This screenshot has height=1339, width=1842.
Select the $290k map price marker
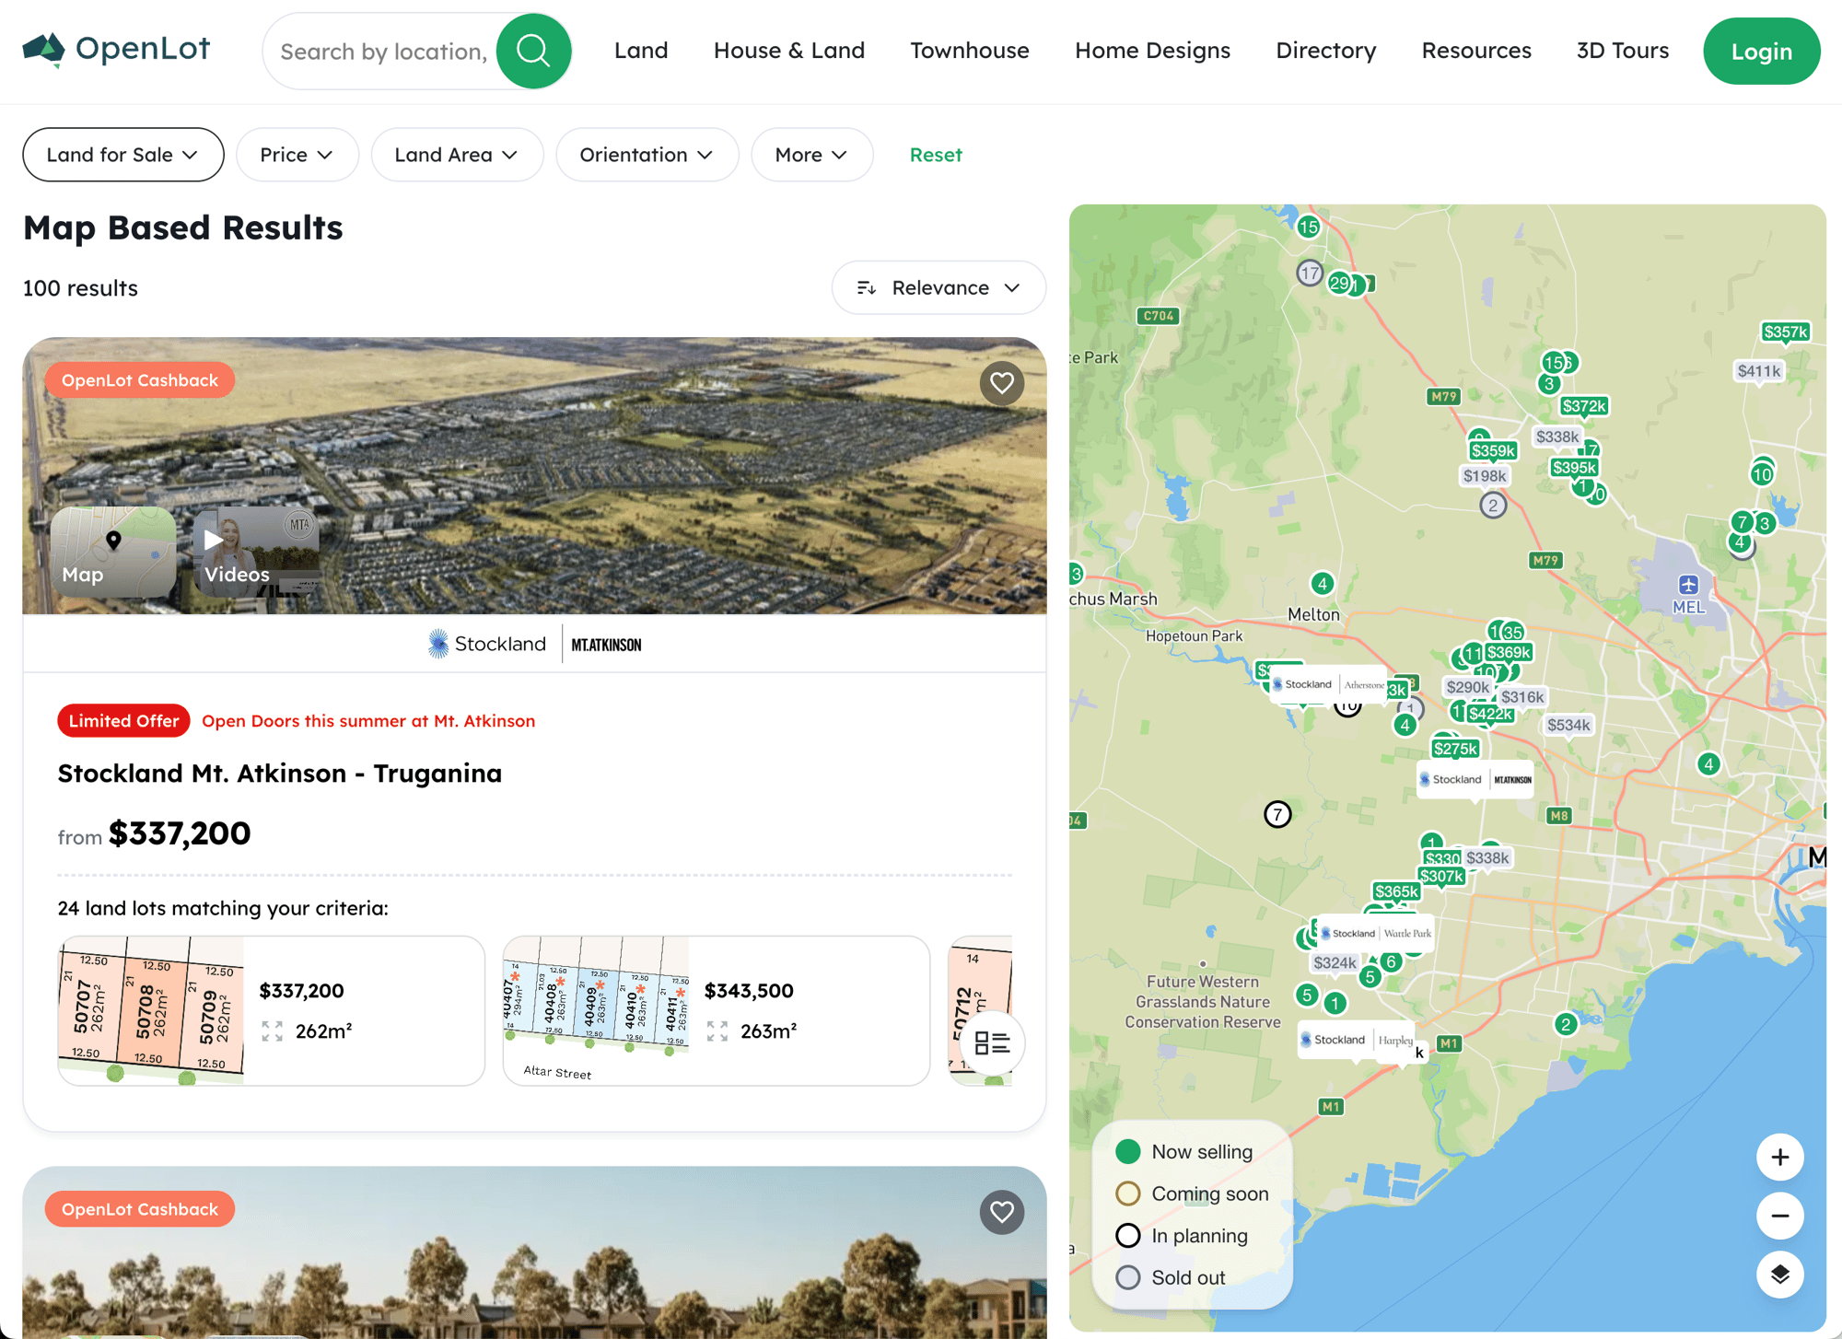point(1467,688)
